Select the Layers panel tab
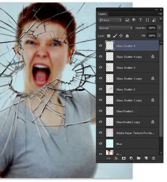 [x=102, y=14]
